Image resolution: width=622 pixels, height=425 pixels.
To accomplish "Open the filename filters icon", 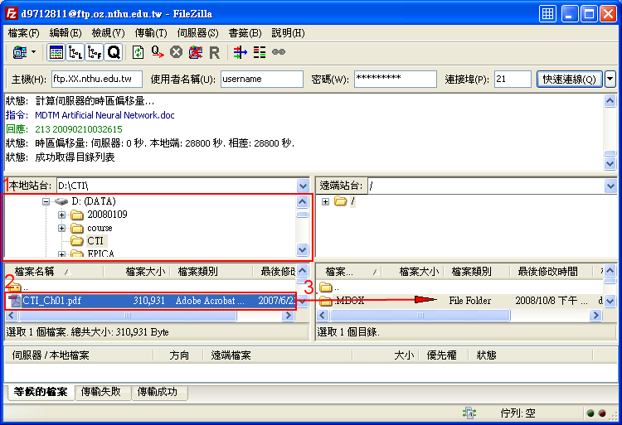I will [241, 52].
